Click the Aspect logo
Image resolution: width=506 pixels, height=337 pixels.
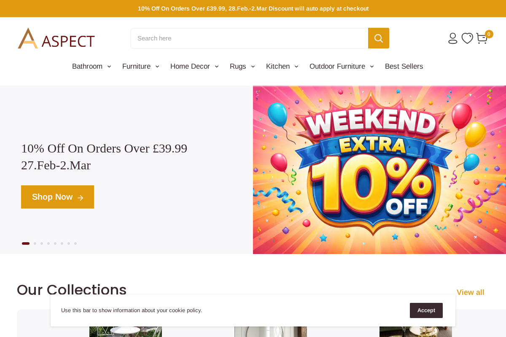(x=56, y=37)
